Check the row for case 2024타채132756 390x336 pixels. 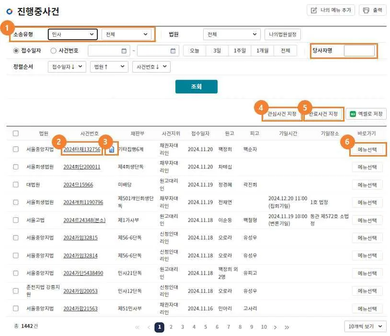click(x=16, y=149)
